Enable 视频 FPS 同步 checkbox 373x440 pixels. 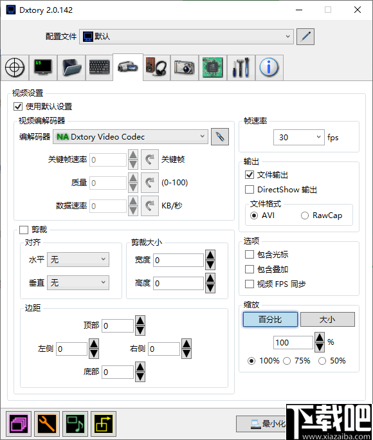(x=250, y=284)
